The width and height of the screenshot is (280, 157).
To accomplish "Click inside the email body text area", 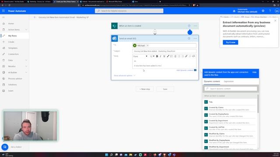I will tap(164, 64).
